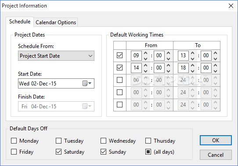
Task: Toggle Saturday as a default day off
Action: 58,152
